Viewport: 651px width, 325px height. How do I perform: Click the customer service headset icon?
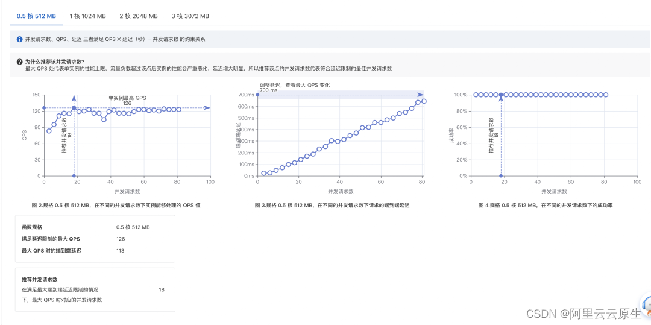(646, 306)
